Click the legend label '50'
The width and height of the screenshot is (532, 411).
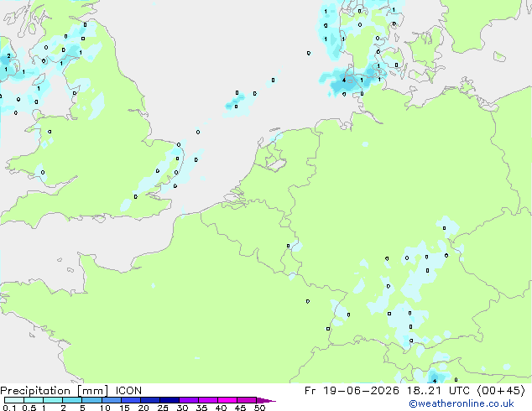259,408
